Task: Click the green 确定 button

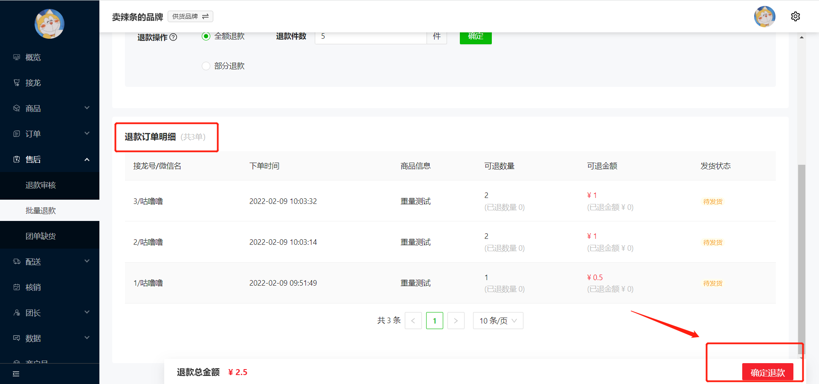Action: (x=476, y=37)
